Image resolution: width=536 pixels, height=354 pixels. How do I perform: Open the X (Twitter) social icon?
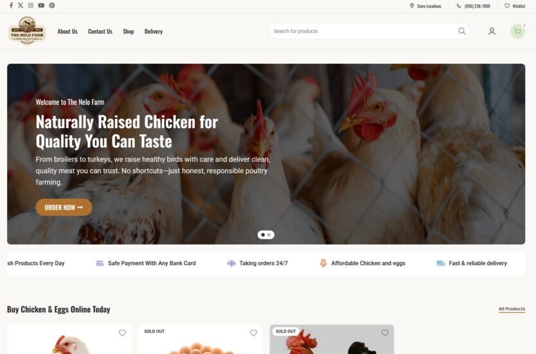coord(21,6)
